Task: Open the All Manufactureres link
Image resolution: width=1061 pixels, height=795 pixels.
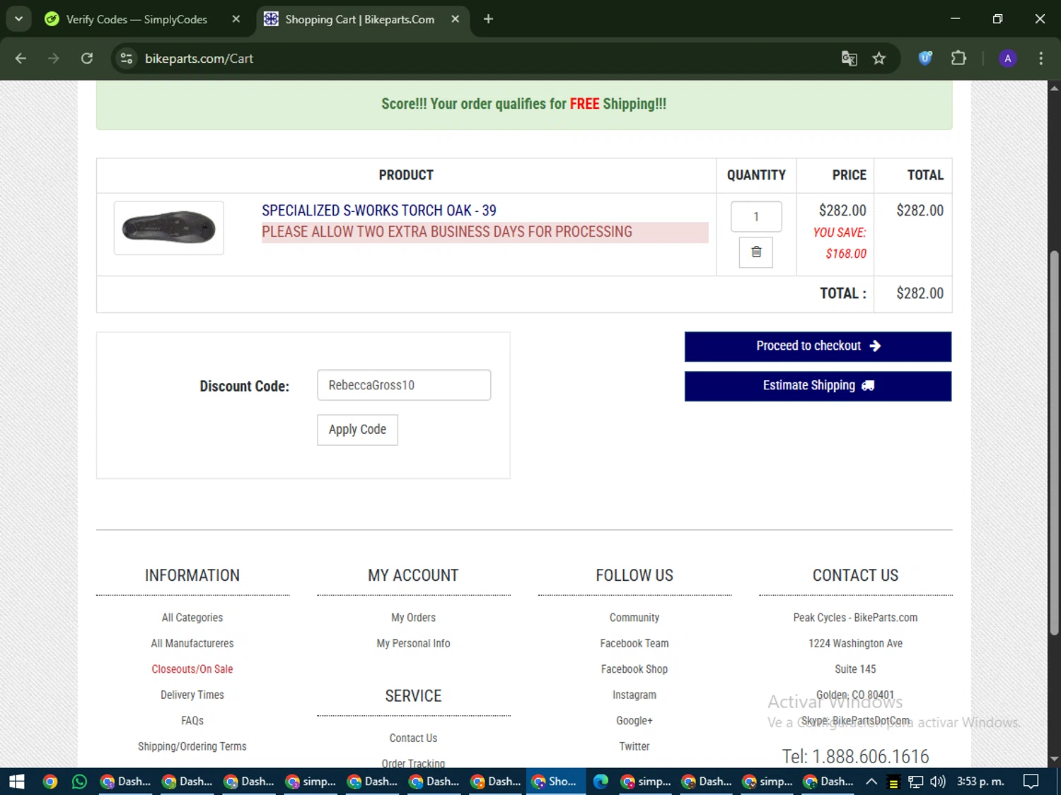Action: [192, 644]
